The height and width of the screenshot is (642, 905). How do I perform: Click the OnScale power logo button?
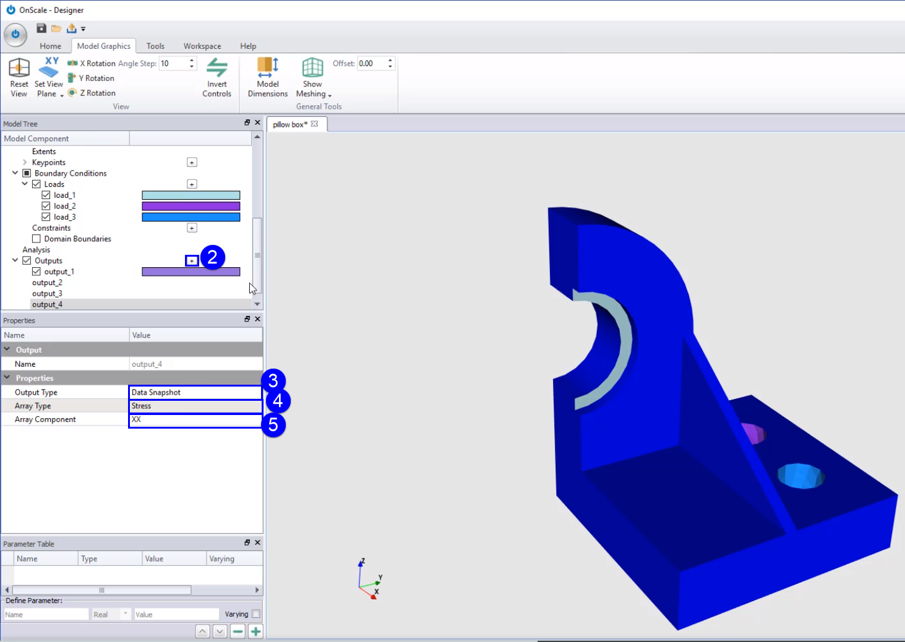click(15, 35)
